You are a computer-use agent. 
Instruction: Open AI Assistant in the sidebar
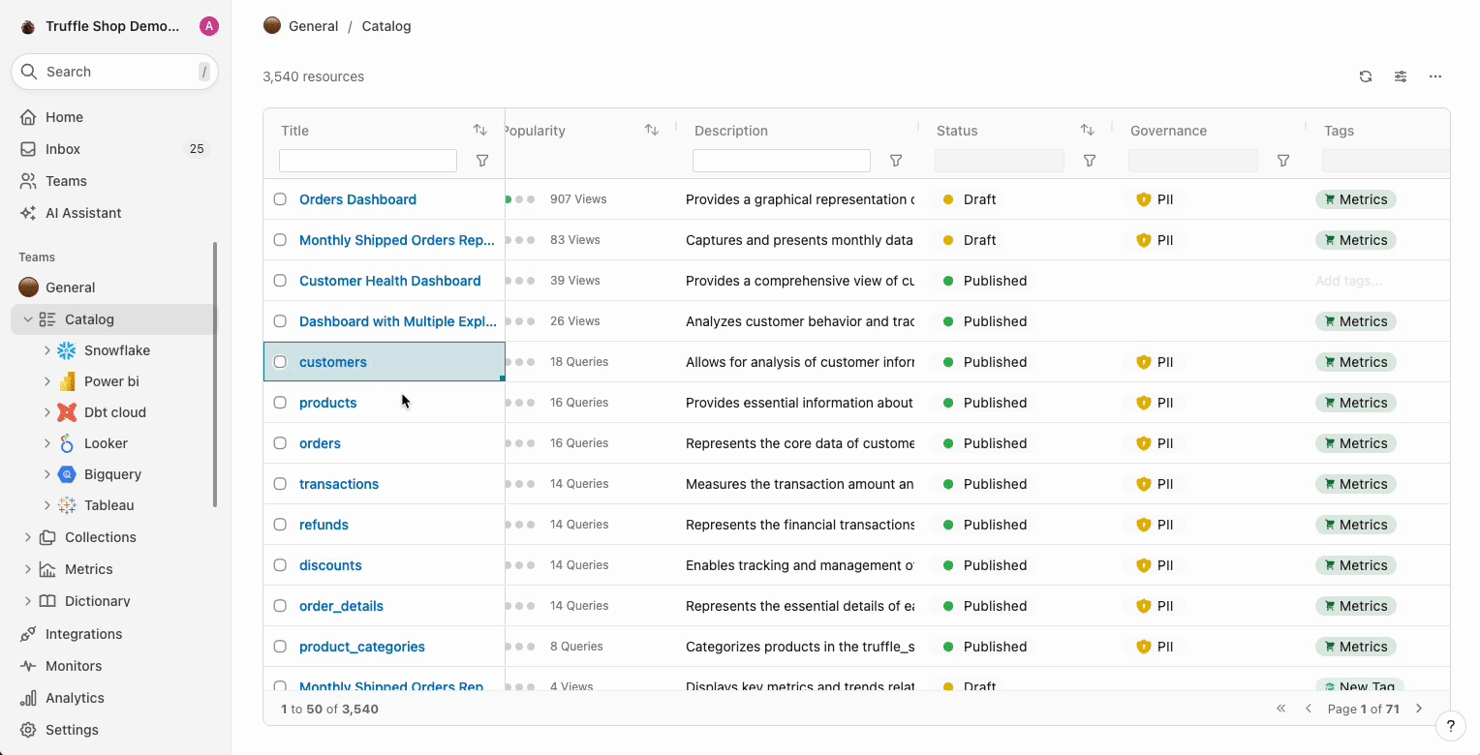tap(83, 213)
